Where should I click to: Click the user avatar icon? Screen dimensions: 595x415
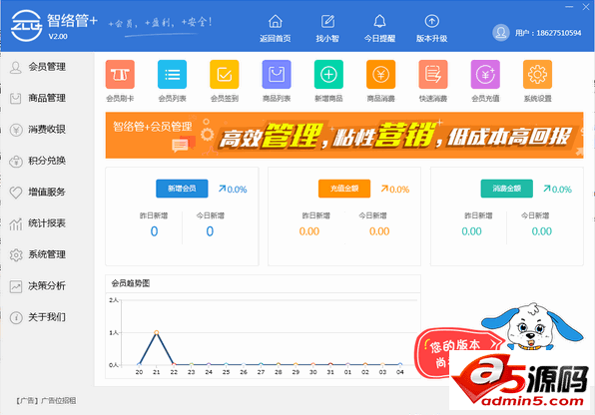pyautogui.click(x=501, y=33)
